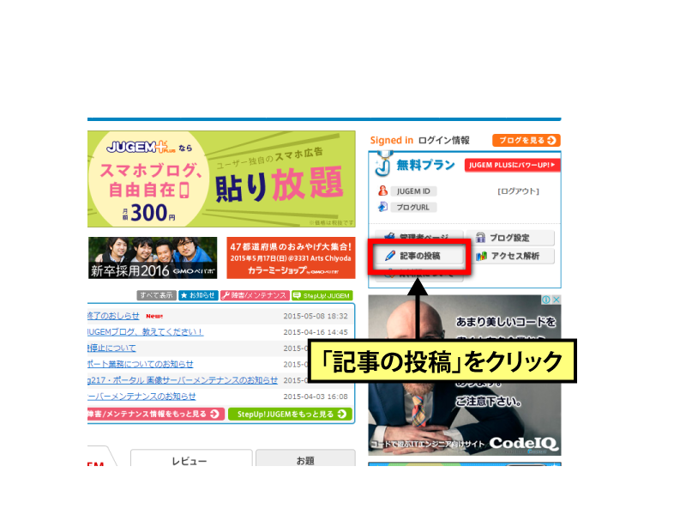Click 障害/メンテナンス情報をもっと見る button

[156, 414]
